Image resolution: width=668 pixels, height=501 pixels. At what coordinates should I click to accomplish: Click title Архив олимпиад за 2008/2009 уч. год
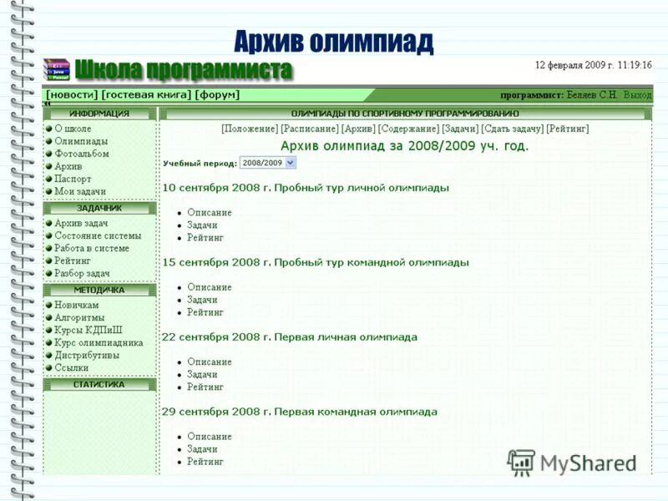(404, 146)
